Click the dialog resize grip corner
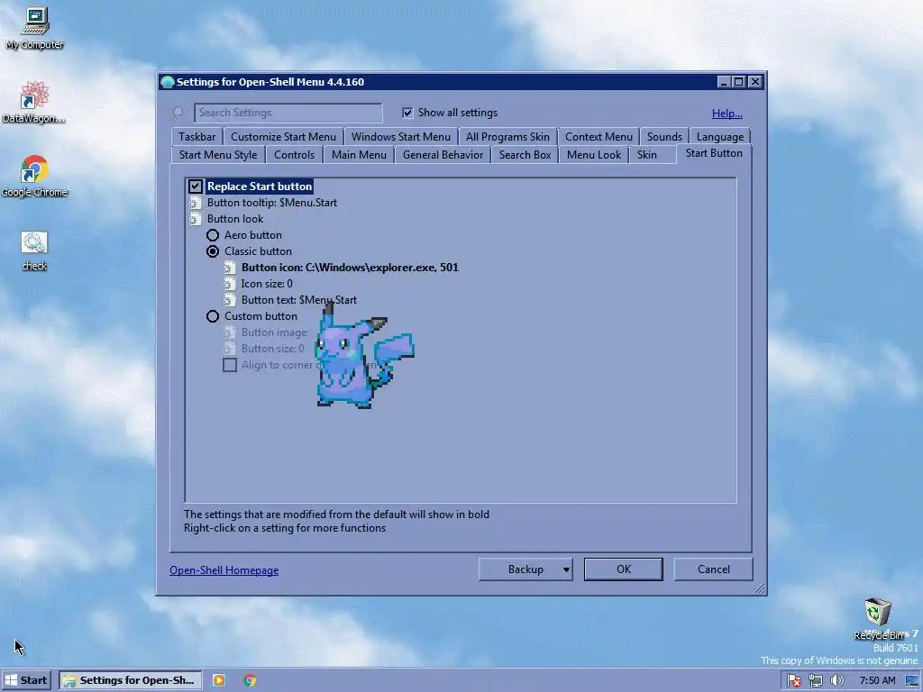The width and height of the screenshot is (923, 692). pos(759,588)
